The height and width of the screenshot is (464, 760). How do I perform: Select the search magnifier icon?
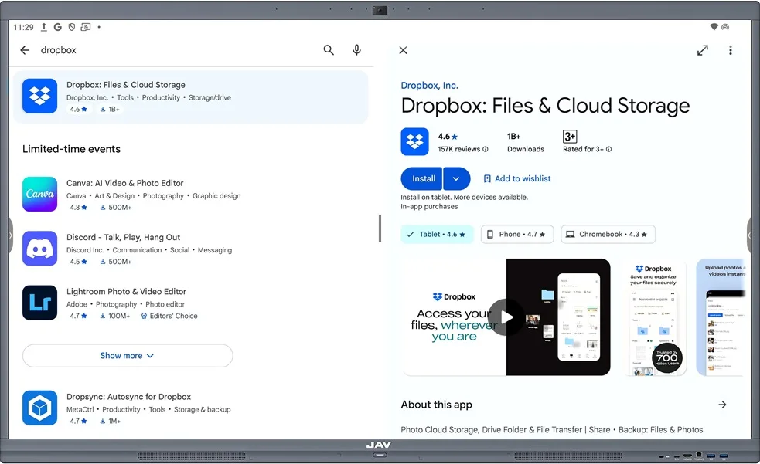point(328,49)
